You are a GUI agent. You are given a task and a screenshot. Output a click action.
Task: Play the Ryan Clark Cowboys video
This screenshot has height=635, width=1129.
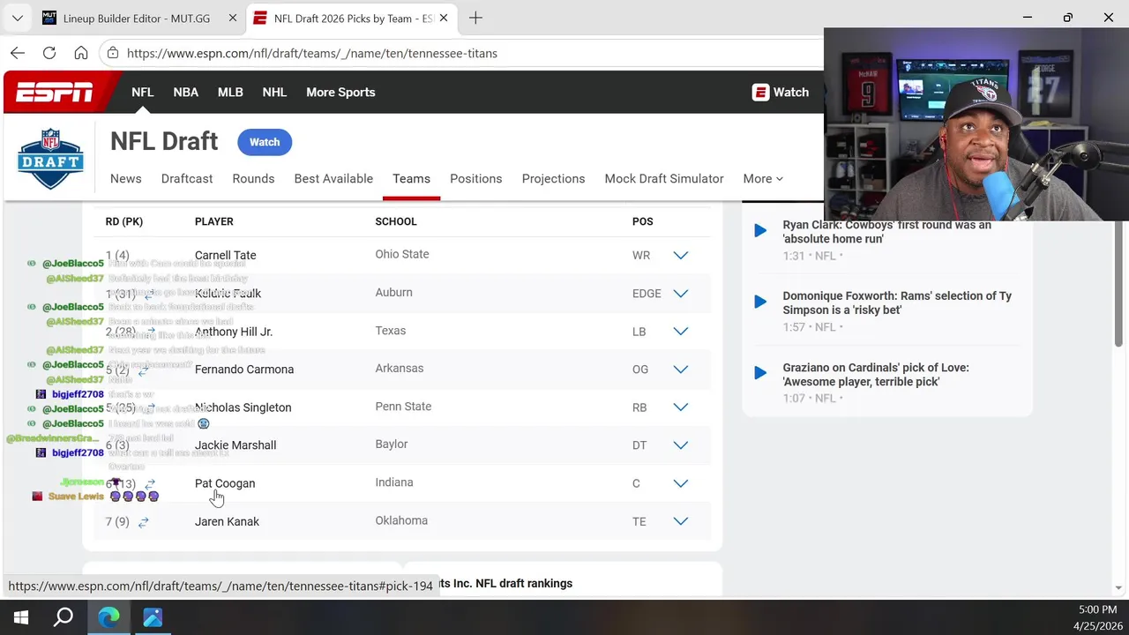click(760, 231)
